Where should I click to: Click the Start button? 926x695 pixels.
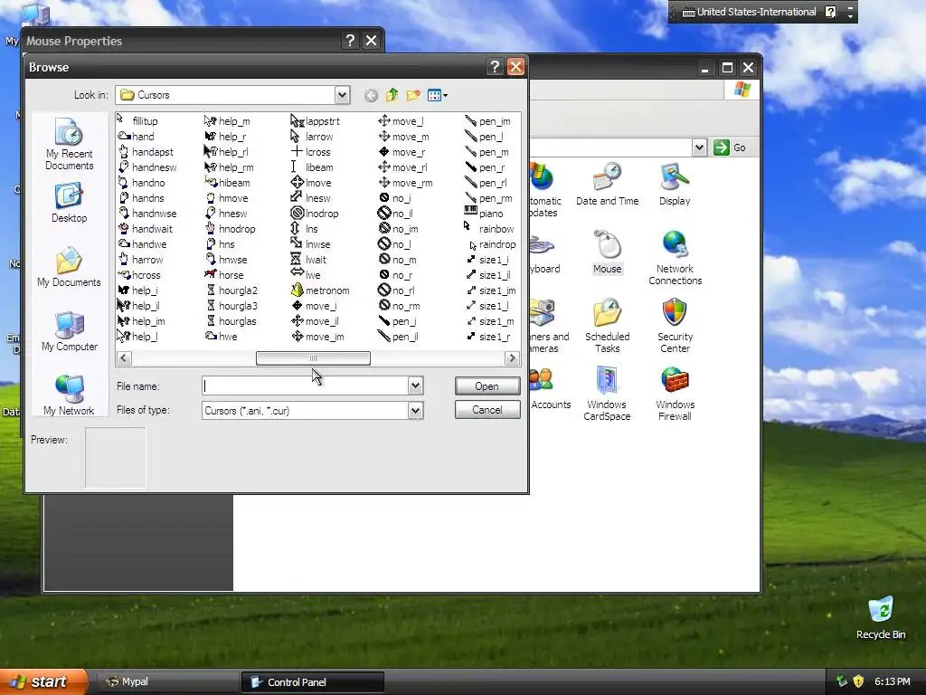point(43,681)
